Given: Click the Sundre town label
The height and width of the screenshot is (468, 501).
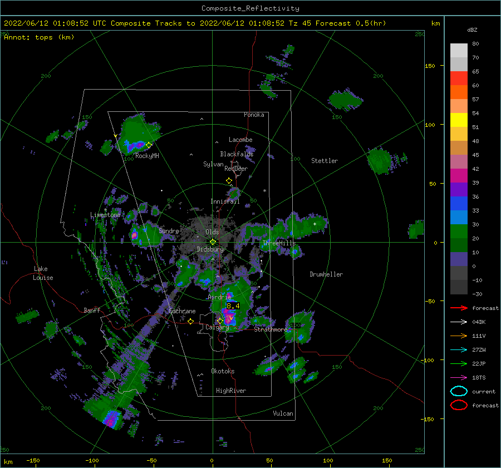Looking at the screenshot, I should pos(169,231).
